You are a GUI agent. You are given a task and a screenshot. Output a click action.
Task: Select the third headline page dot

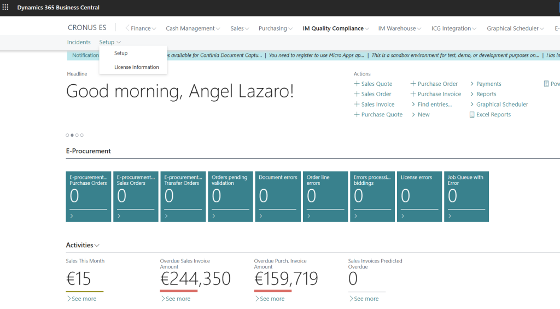77,135
